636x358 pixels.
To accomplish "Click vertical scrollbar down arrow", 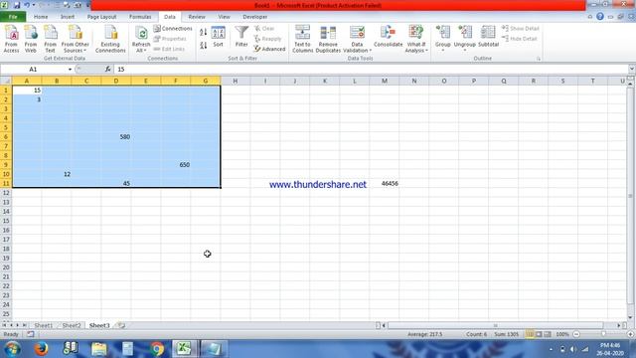I will [630, 317].
